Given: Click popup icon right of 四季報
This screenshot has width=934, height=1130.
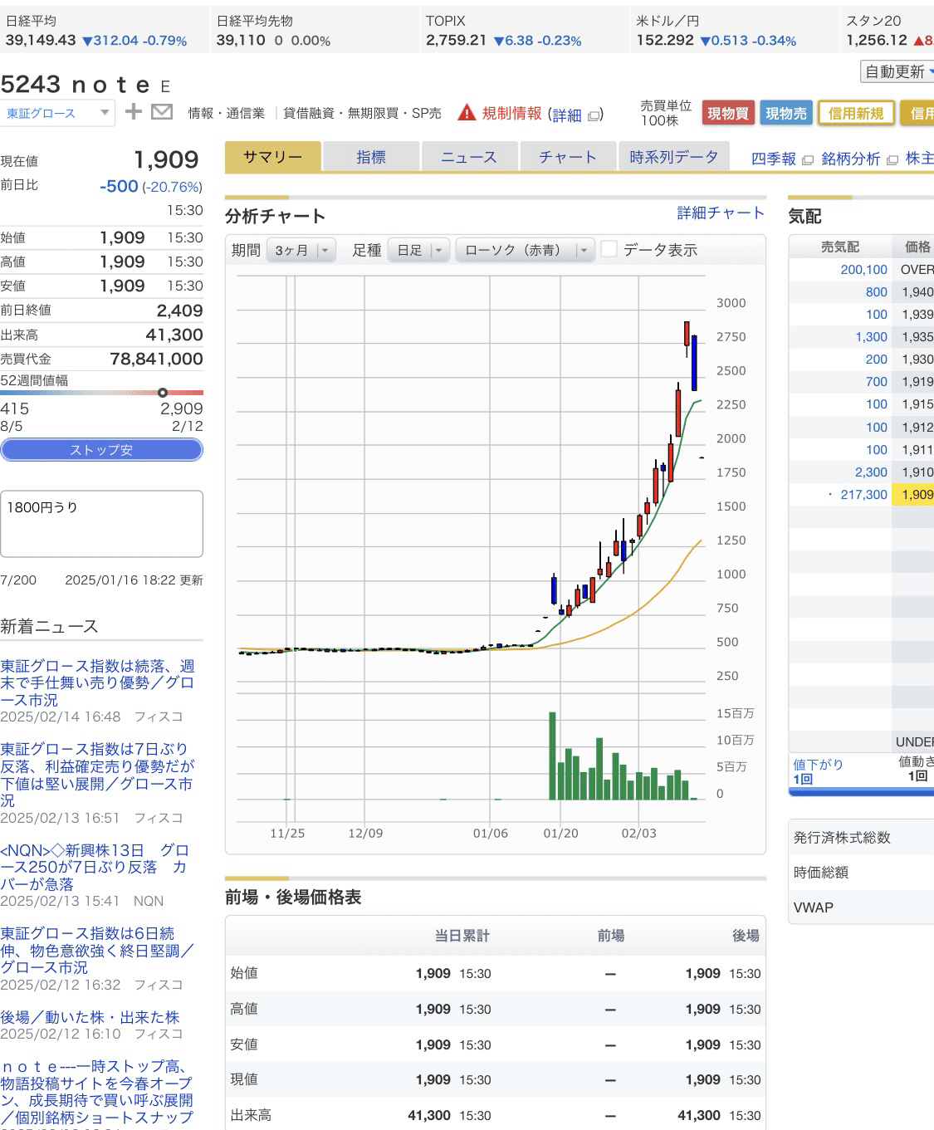Looking at the screenshot, I should coord(807,159).
